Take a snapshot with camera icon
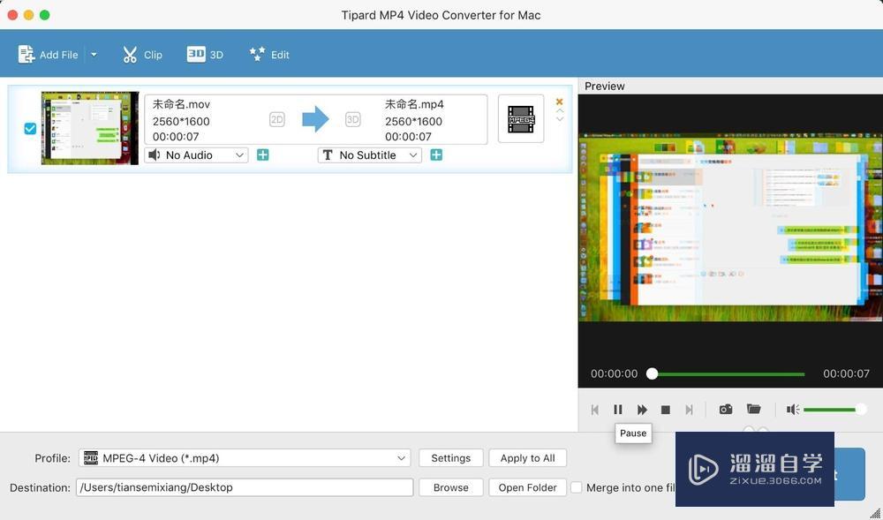Screen dimensions: 883x520 726,409
